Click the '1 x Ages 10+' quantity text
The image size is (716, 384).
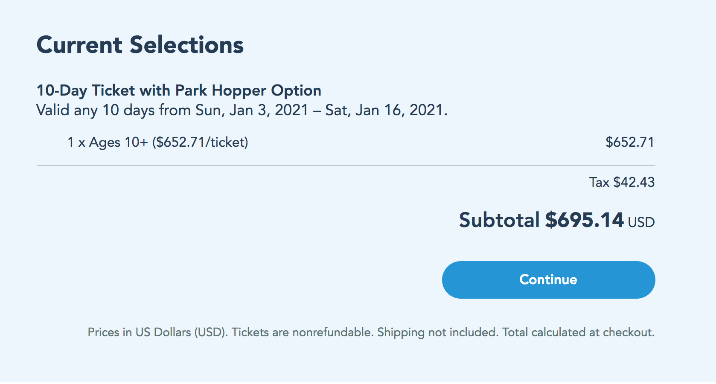pyautogui.click(x=108, y=142)
